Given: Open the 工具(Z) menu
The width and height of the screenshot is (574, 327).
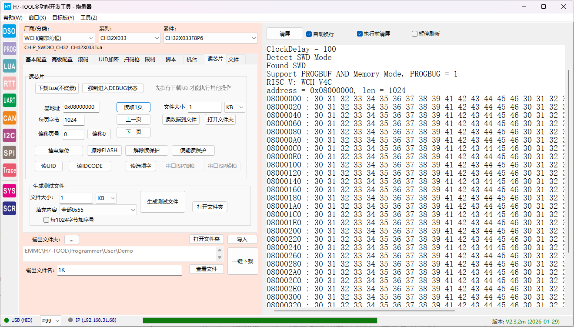Looking at the screenshot, I should [x=89, y=18].
